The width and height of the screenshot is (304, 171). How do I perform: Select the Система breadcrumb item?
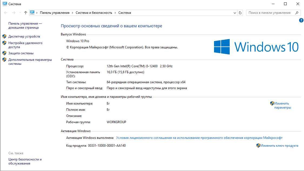click(x=125, y=13)
